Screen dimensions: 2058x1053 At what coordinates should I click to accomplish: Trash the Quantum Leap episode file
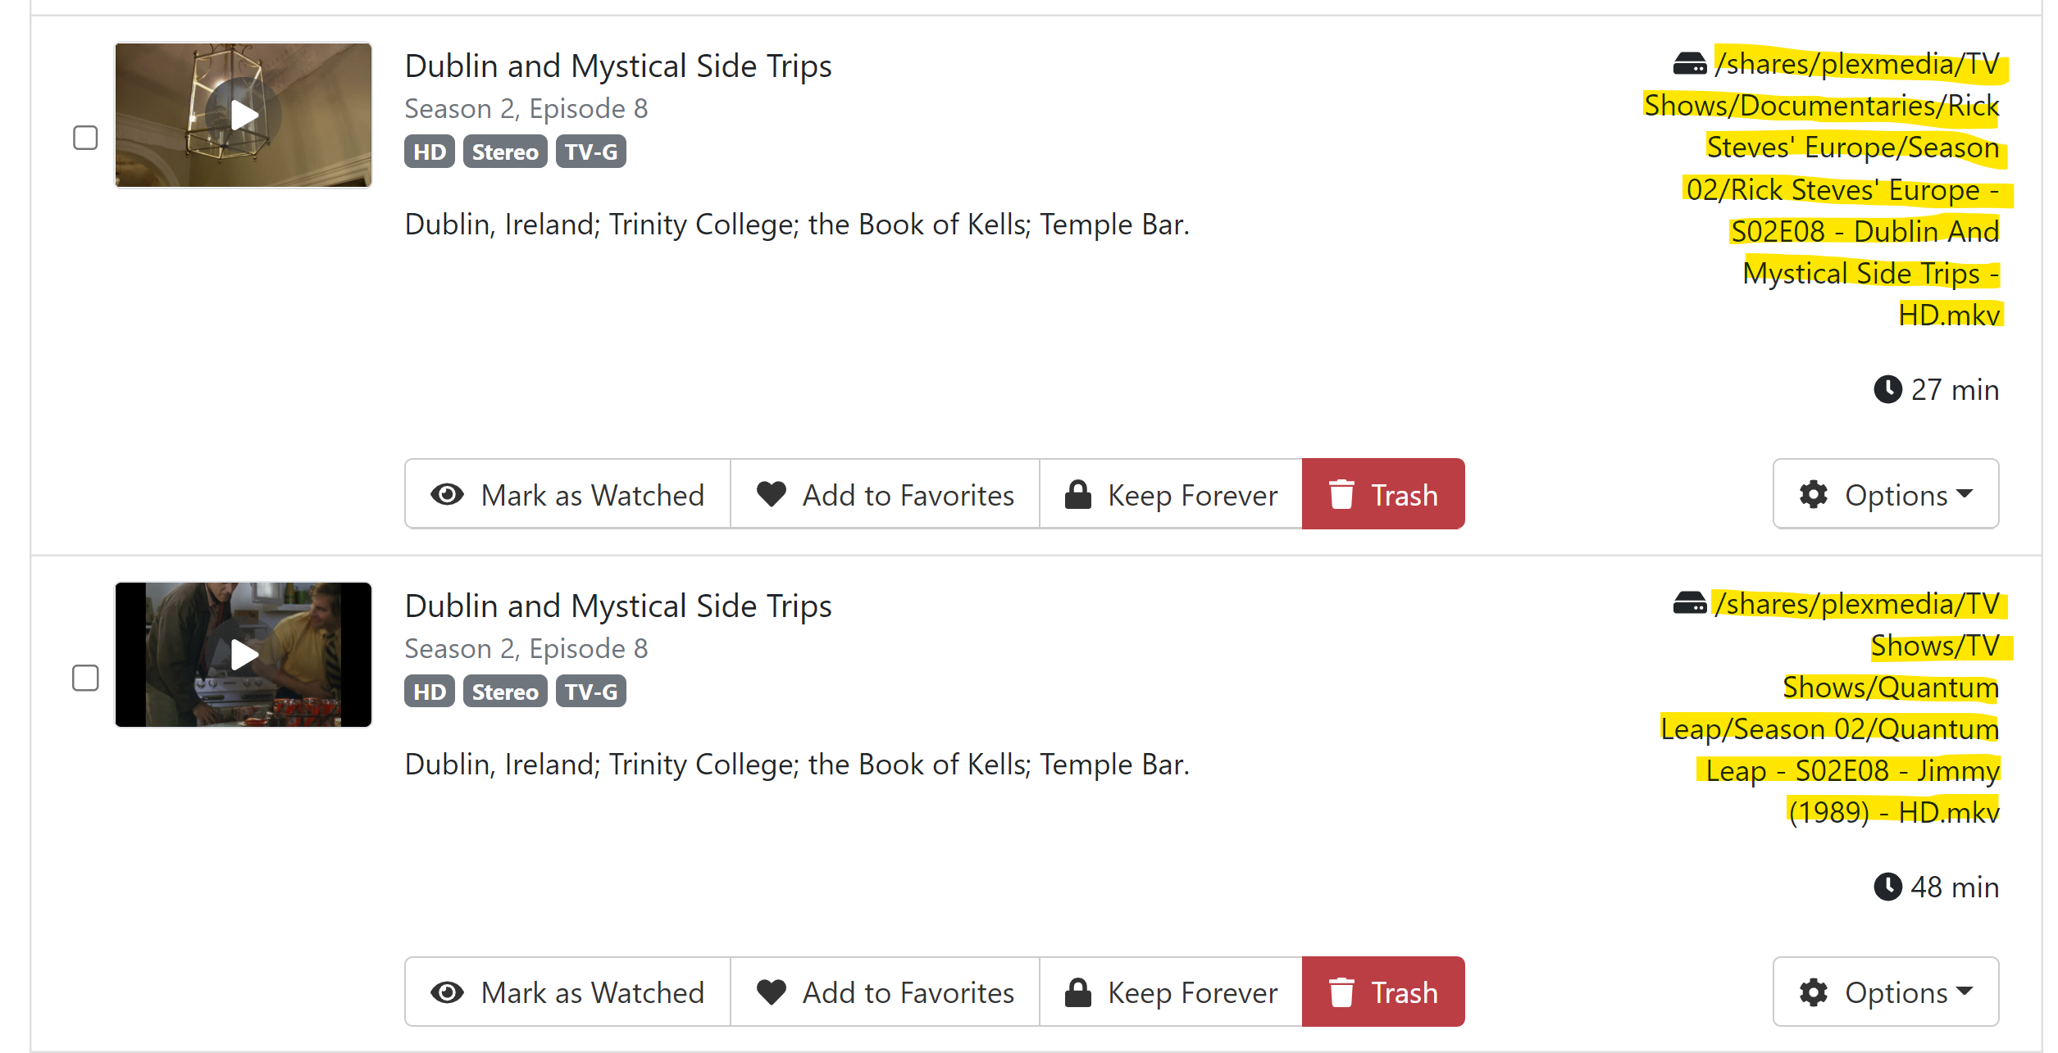click(x=1383, y=992)
